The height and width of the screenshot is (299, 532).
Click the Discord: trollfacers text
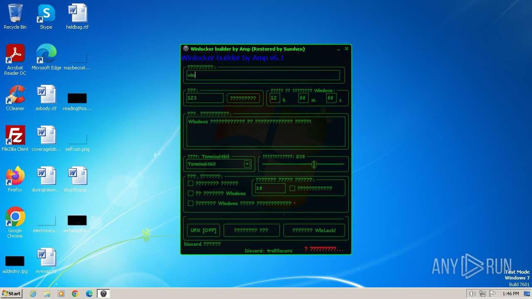point(268,251)
